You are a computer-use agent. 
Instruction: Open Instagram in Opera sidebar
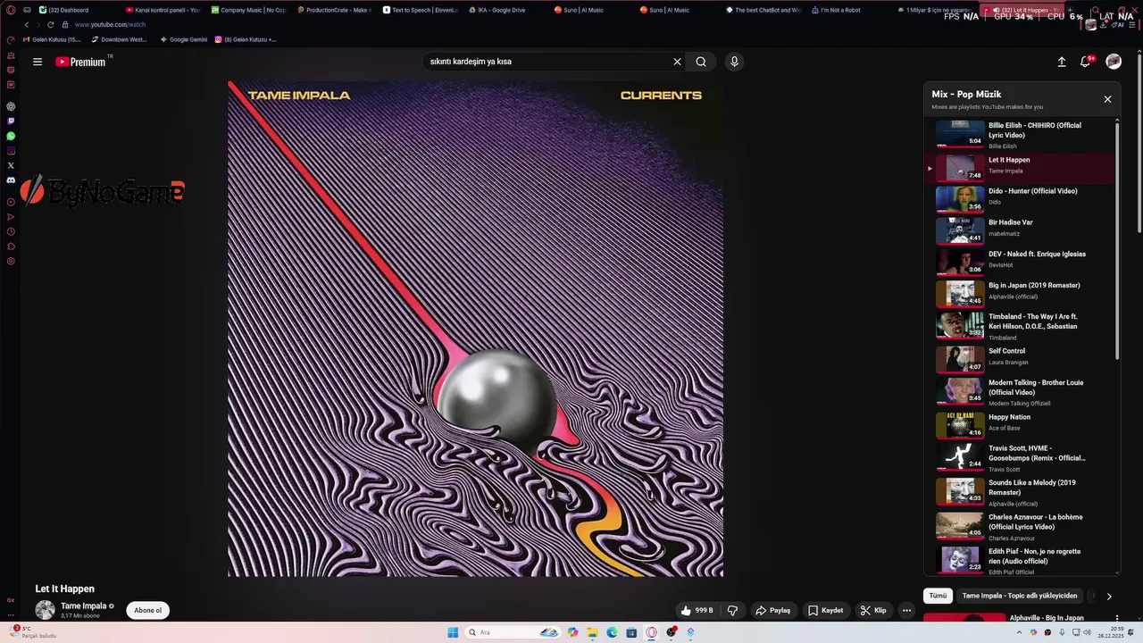pyautogui.click(x=11, y=151)
